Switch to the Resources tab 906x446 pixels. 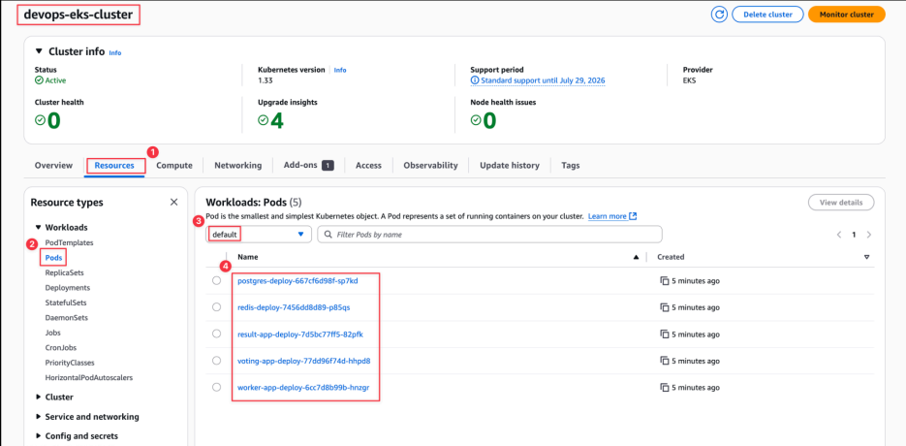point(114,166)
